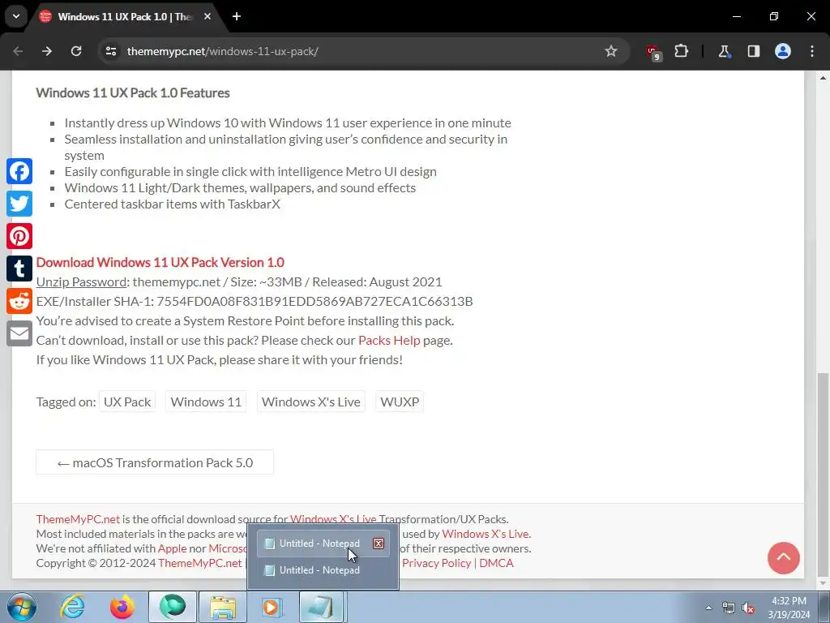Viewport: 830px width, 623px height.
Task: Click the scrollbar up arrow
Action: pos(823,77)
